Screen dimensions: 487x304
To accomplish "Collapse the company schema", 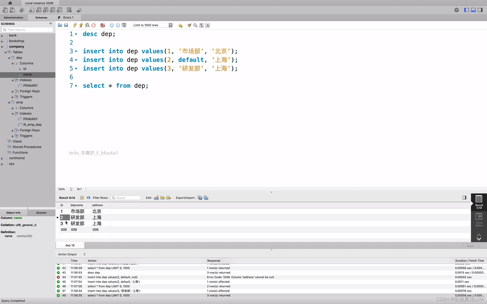I will tap(2, 47).
